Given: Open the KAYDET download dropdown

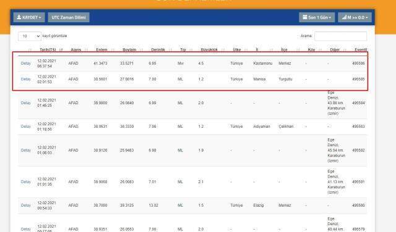Looking at the screenshot, I should [29, 17].
